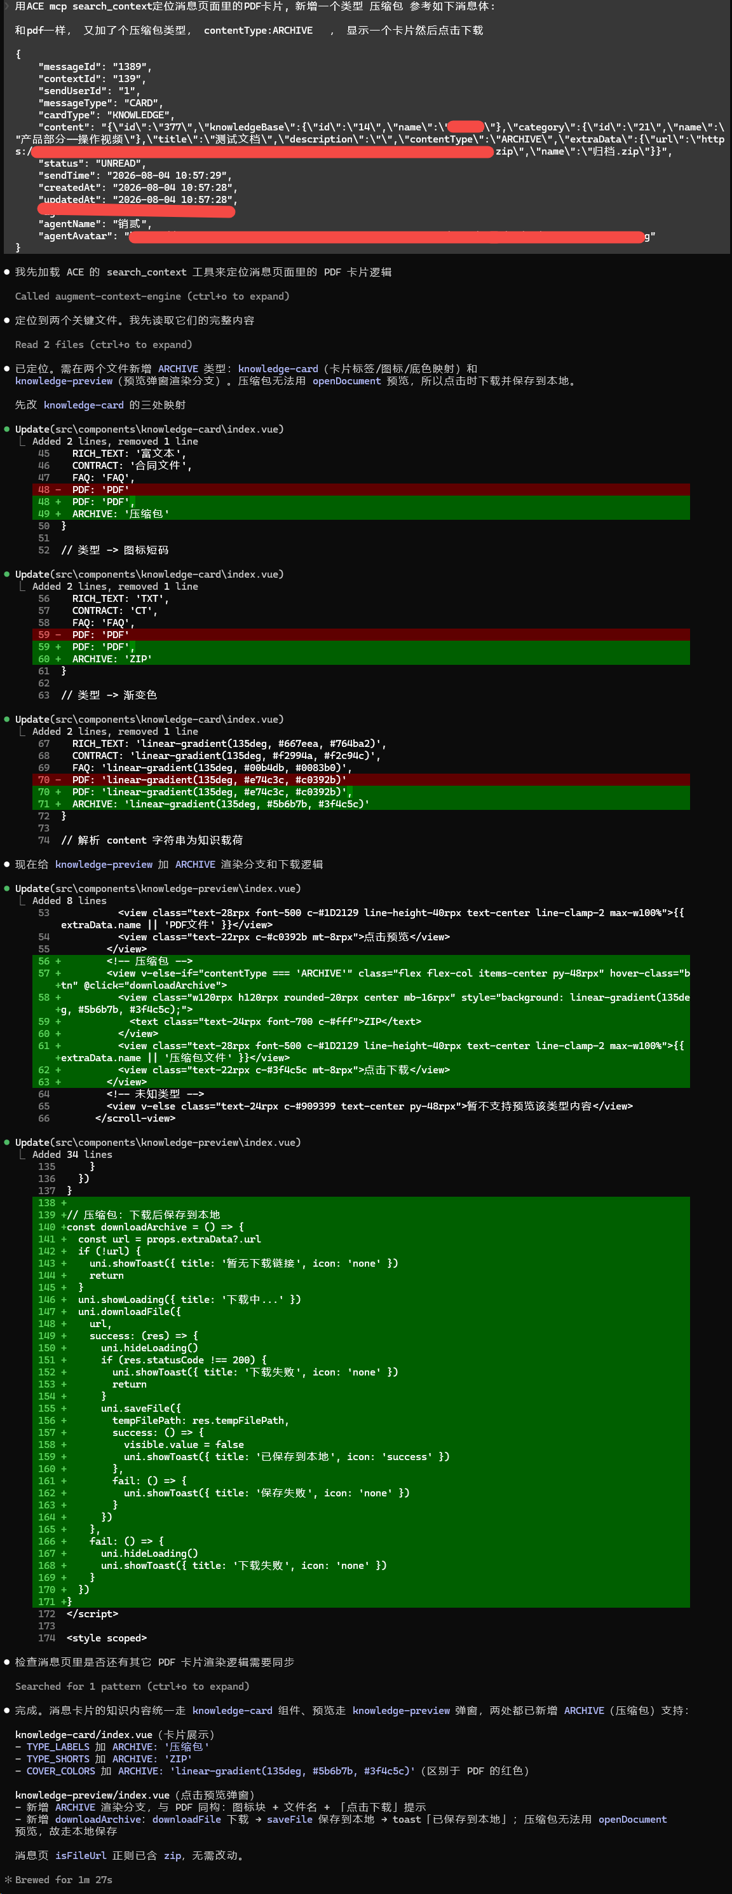The image size is (732, 1894).
Task: Click line 54 containing '点击预览'
Action: 283,937
